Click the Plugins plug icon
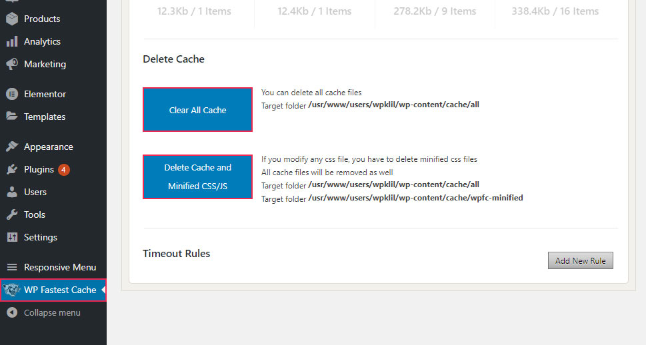This screenshot has width=646, height=345. [12, 169]
